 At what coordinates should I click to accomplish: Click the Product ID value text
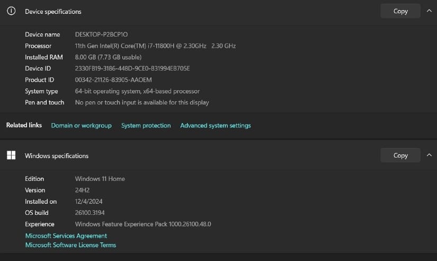(113, 80)
